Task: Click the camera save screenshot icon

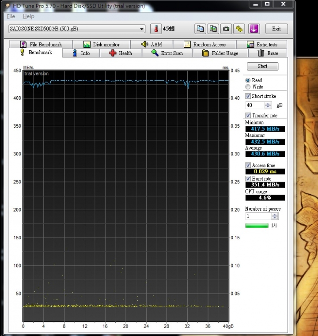Action: pos(226,29)
